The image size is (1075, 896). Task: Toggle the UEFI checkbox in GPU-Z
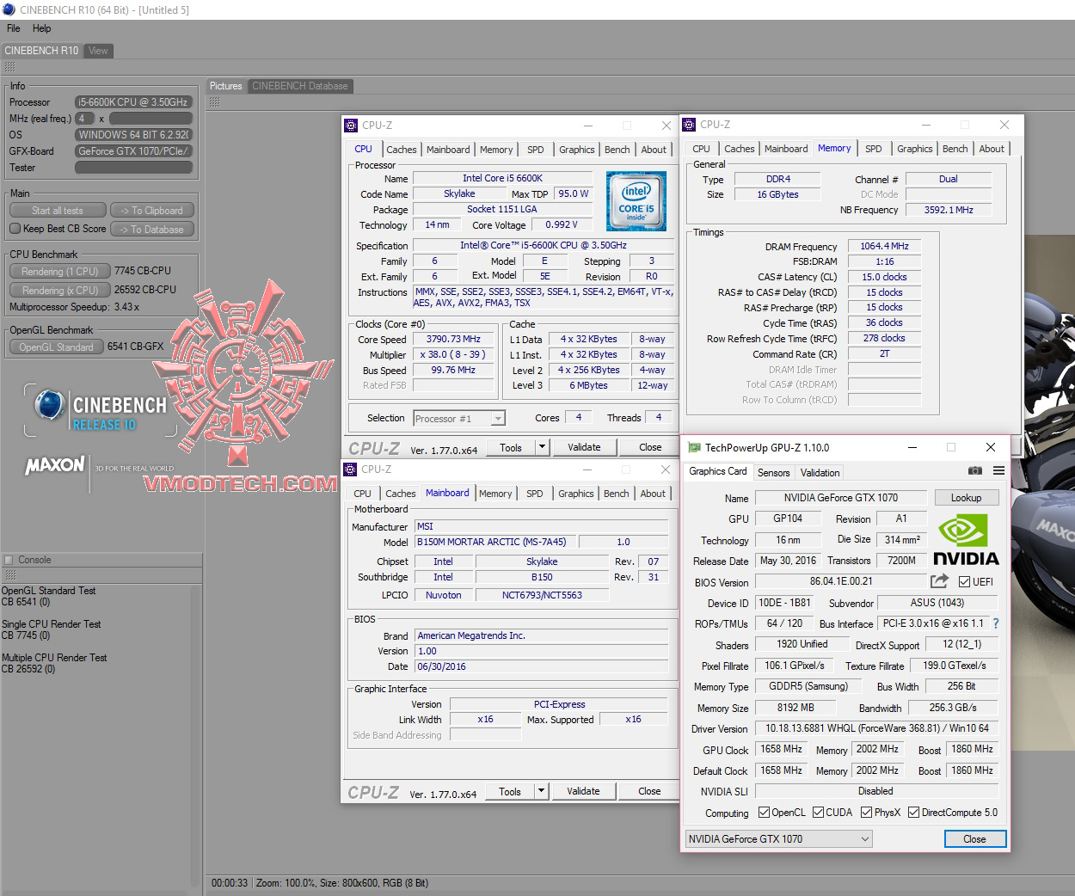964,582
